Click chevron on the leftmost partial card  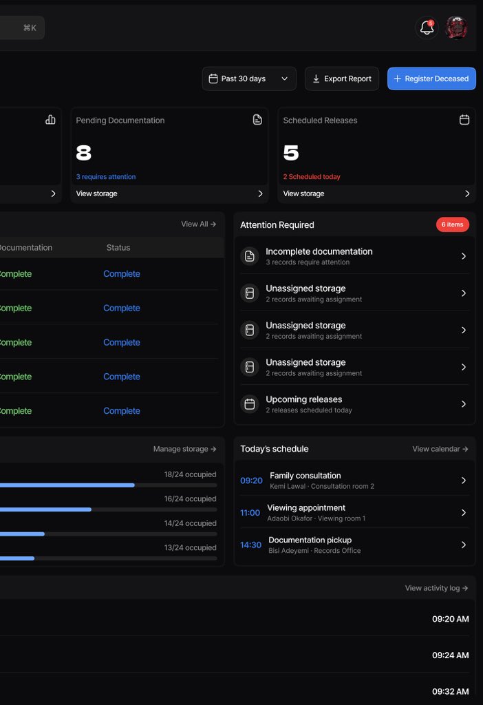pyautogui.click(x=53, y=193)
